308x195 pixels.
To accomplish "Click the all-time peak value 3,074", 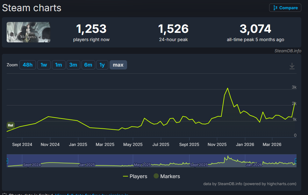I will (x=255, y=29).
